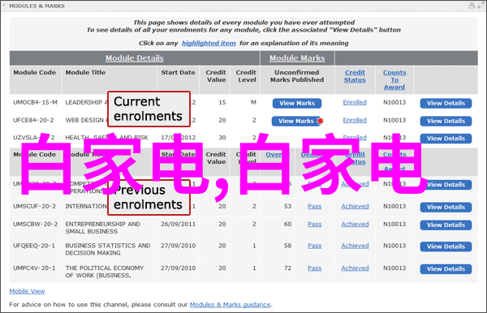This screenshot has width=487, height=313.
Task: View Details for UMSCBW-20-2 Entrepreneurship module
Action: pos(446,225)
